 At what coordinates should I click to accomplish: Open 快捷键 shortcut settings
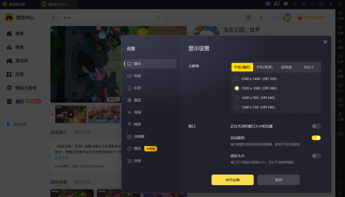[x=150, y=137]
